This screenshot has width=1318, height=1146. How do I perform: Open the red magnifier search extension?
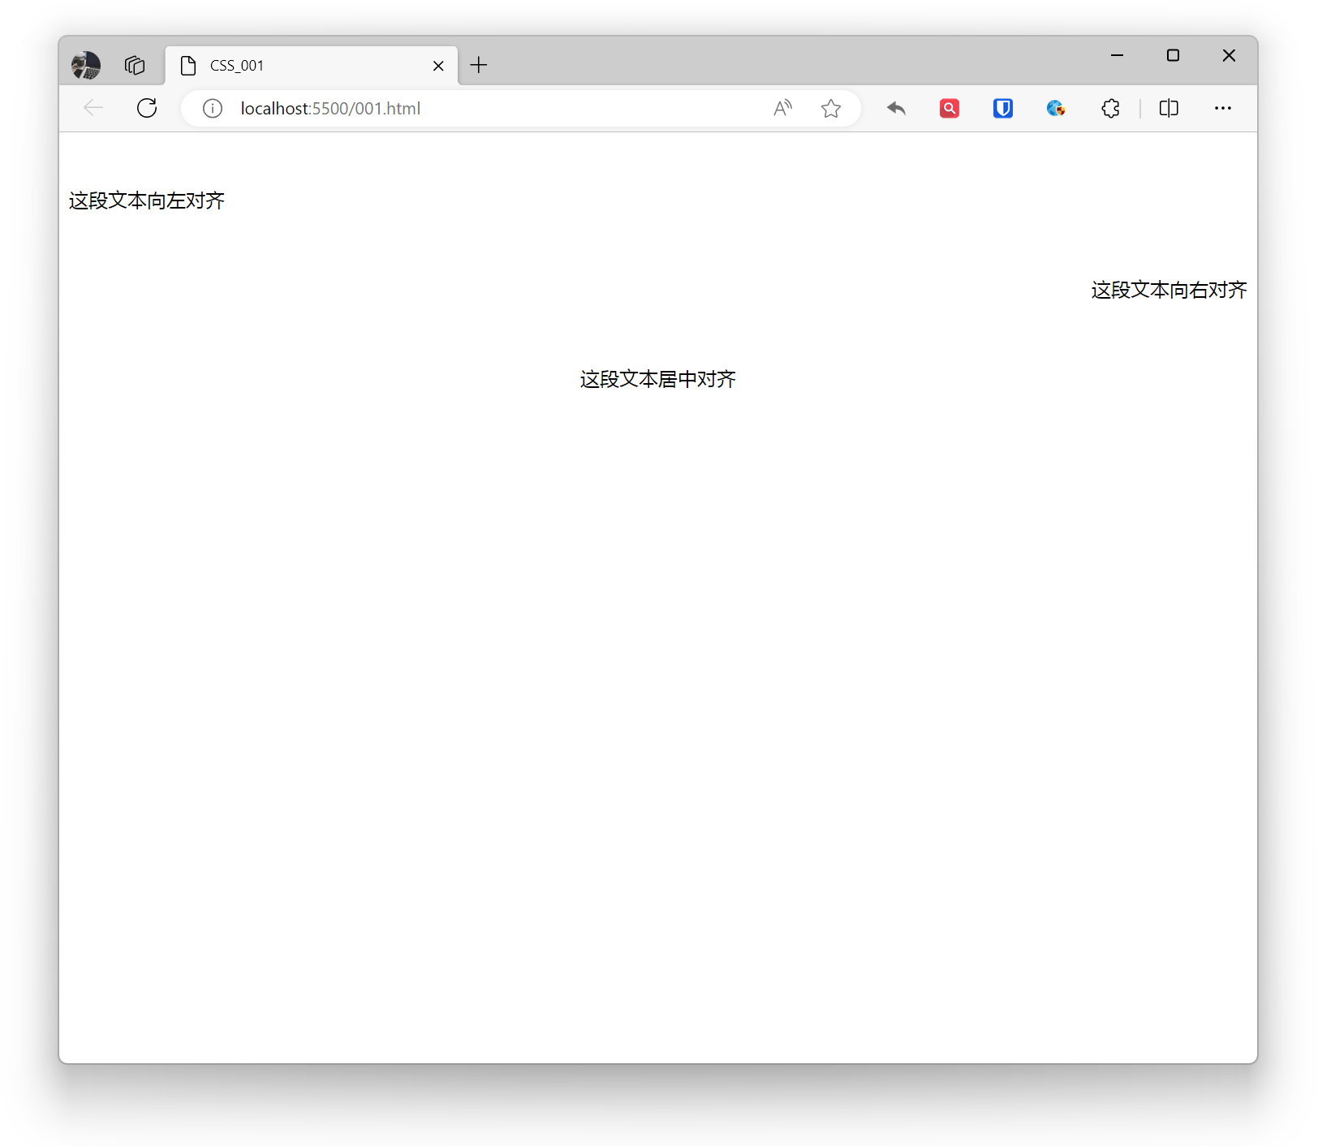pyautogui.click(x=948, y=108)
